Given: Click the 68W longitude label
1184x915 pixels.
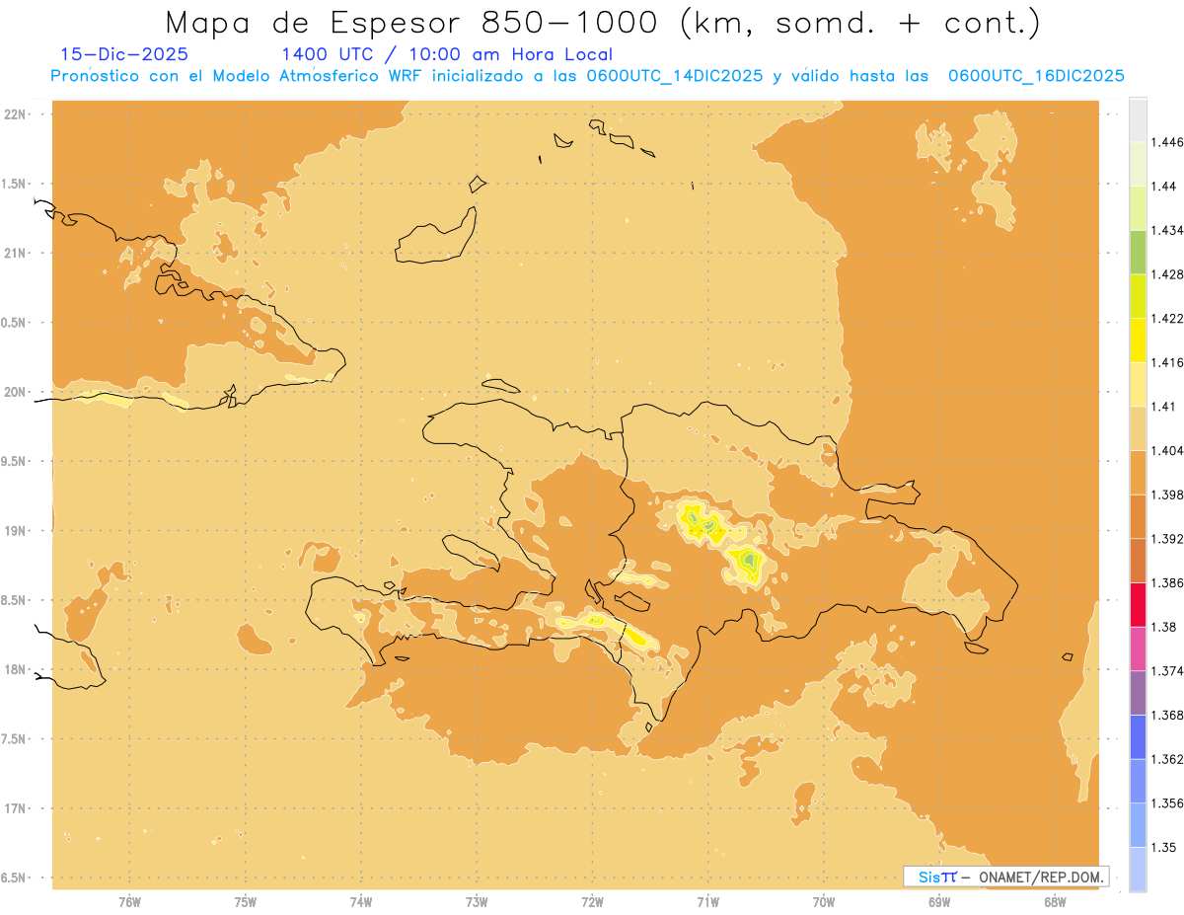Looking at the screenshot, I should coord(1055,902).
